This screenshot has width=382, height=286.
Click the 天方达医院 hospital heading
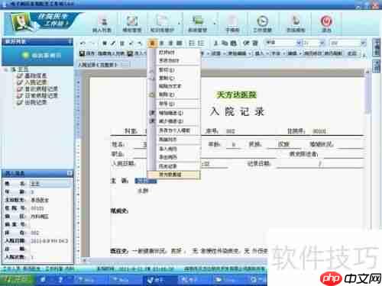[x=236, y=95]
